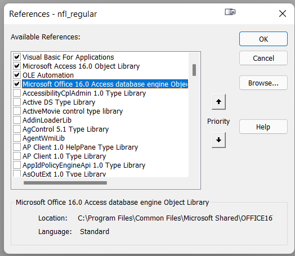The height and width of the screenshot is (256, 295).
Task: Uncheck Microsoft Access 16.0 Object Library
Action: click(17, 66)
